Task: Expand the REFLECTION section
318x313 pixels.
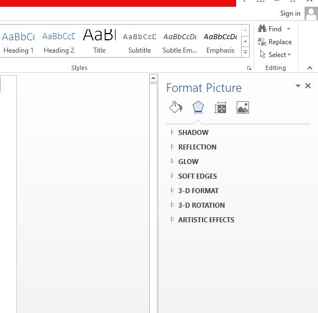Action: (x=193, y=147)
